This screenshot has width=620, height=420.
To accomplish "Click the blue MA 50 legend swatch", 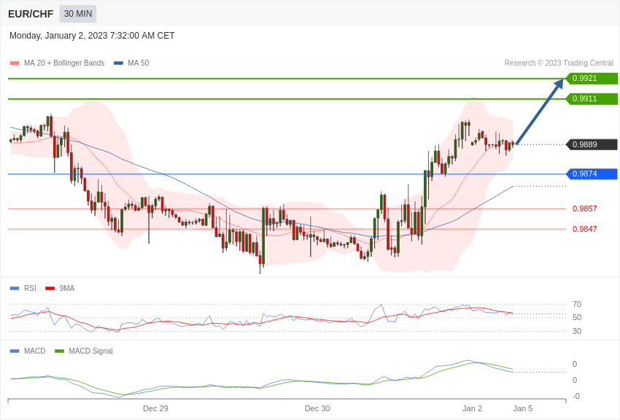I will pos(118,63).
